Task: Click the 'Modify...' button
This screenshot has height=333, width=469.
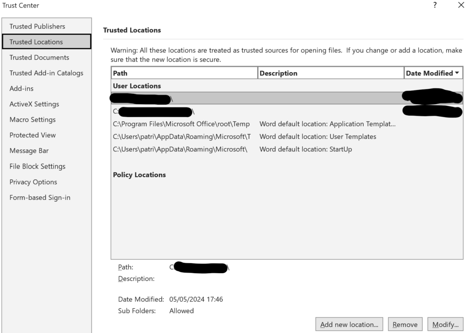Action: pyautogui.click(x=445, y=324)
